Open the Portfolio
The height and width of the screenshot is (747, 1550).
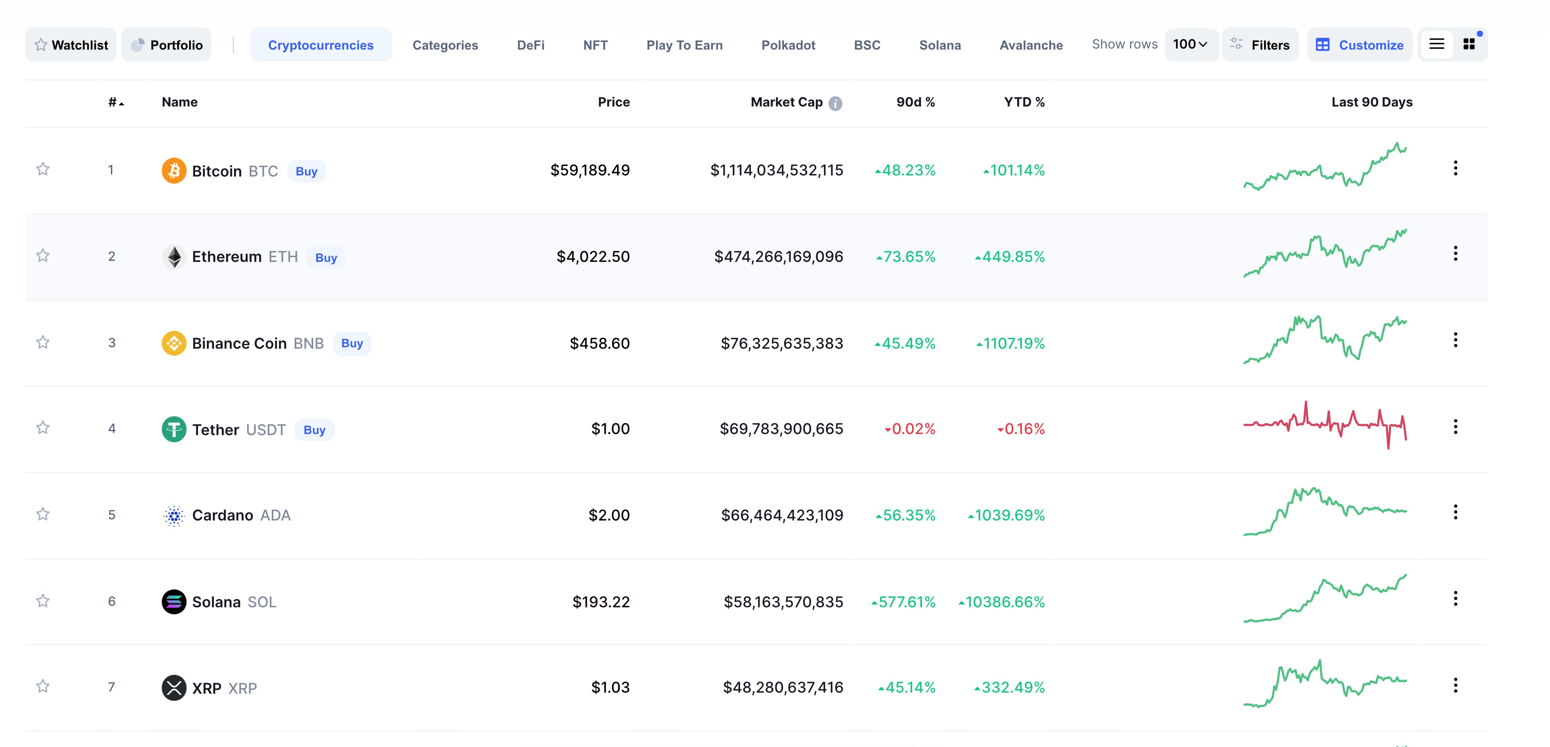pyautogui.click(x=166, y=44)
